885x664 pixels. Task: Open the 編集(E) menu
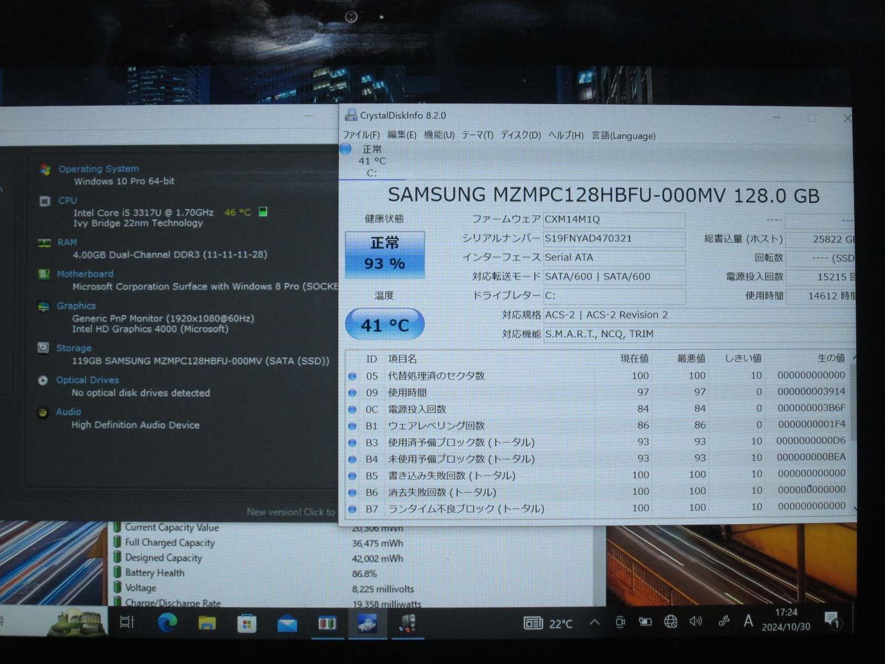[x=402, y=135]
